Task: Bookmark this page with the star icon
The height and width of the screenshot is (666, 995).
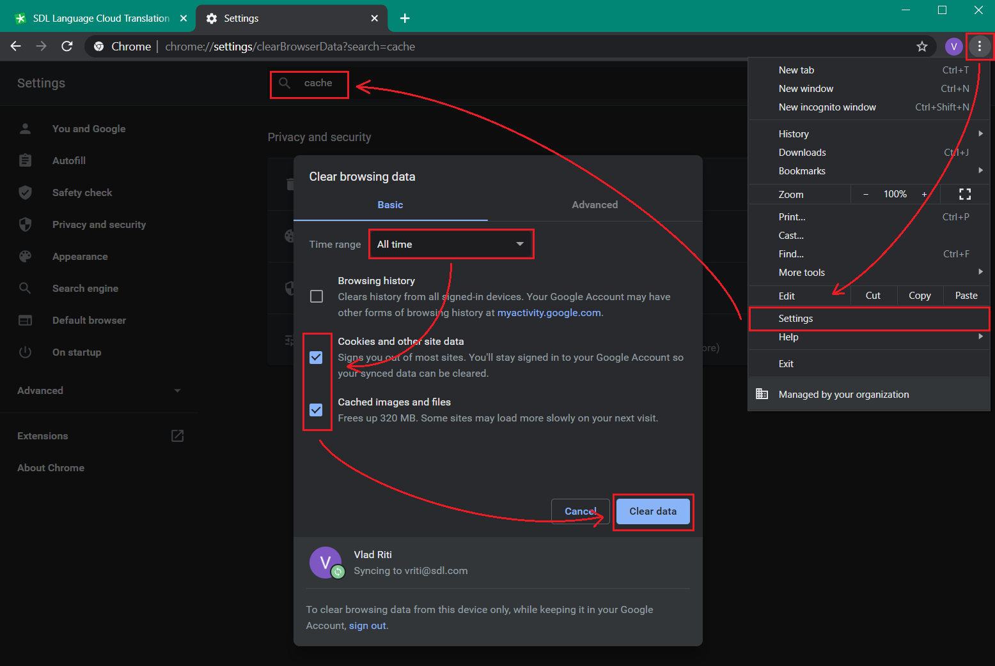Action: coord(921,46)
